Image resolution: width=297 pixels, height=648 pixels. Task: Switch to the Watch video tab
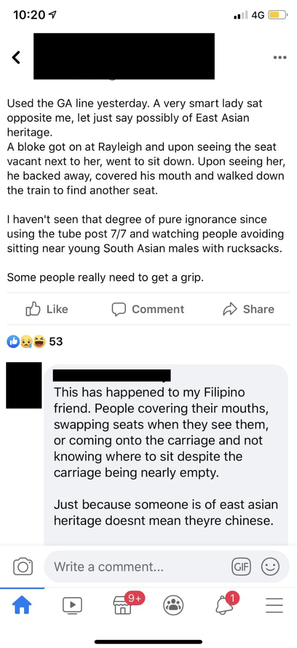tap(72, 605)
